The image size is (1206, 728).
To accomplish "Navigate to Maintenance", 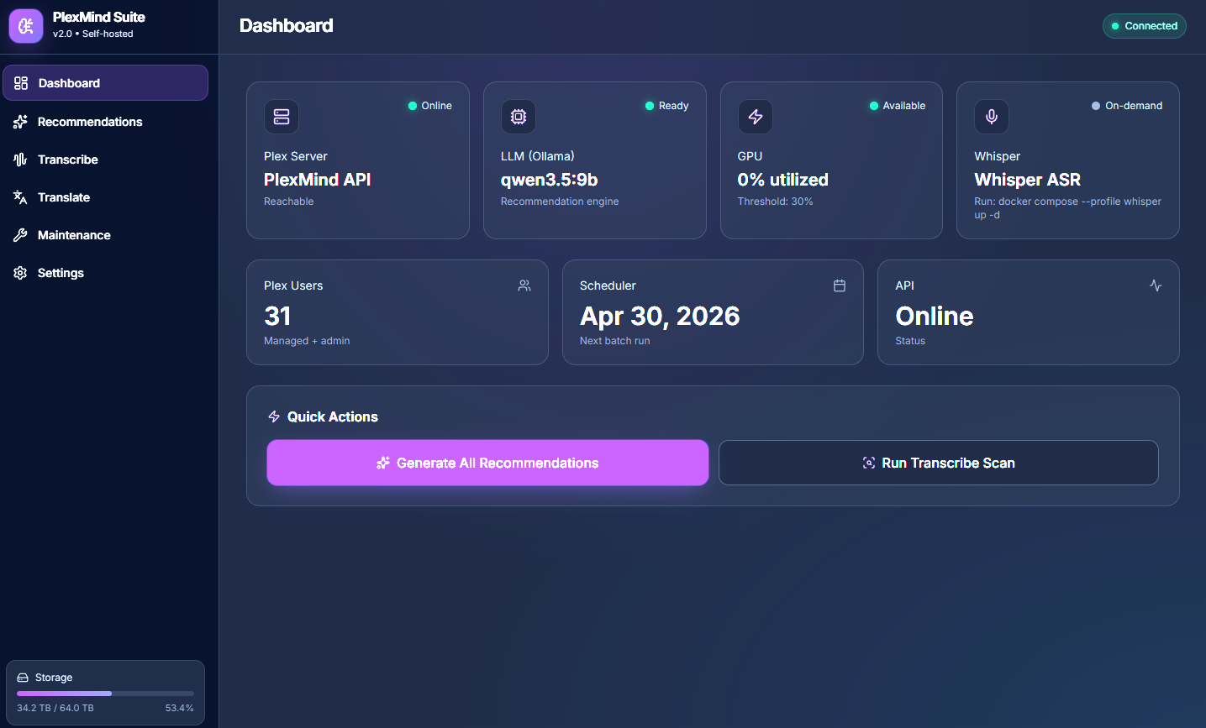I will (x=106, y=235).
